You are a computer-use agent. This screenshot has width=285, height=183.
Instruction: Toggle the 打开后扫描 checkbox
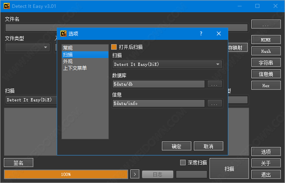[x=114, y=47]
